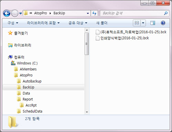Image resolution: width=172 pixels, height=132 pixels.
Task: Expand the arrow between AtopPro and BackUp
Action: (x=50, y=13)
